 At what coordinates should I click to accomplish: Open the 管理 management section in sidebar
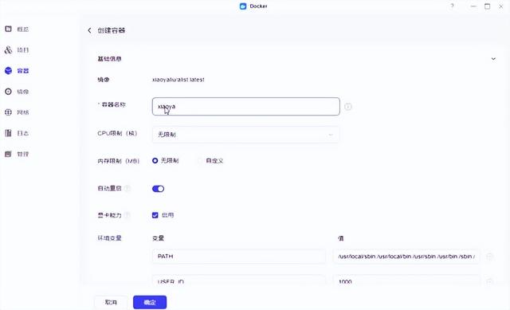click(17, 154)
